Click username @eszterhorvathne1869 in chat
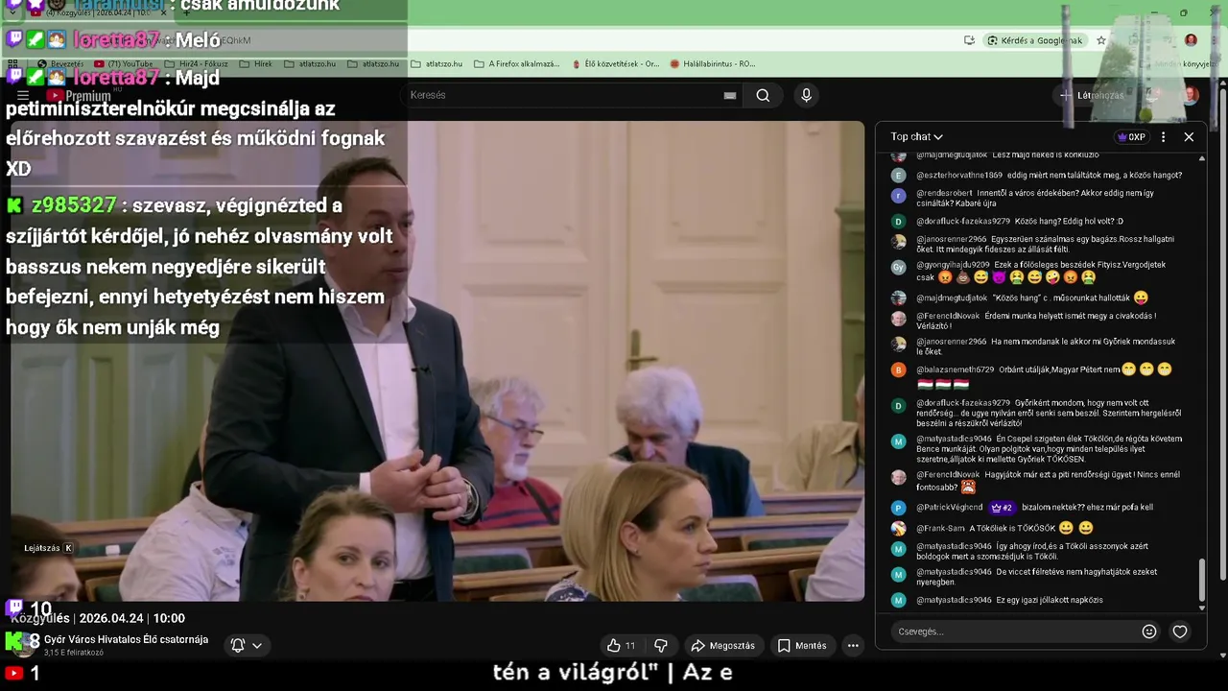 click(x=959, y=176)
